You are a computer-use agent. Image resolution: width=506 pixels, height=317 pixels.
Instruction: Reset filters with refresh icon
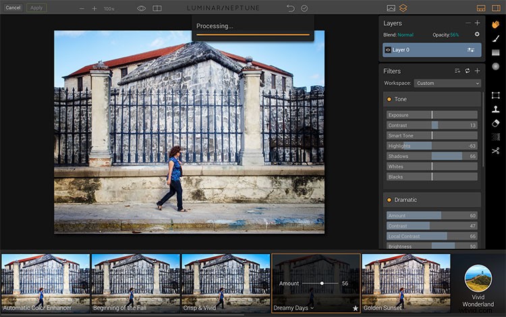[468, 71]
